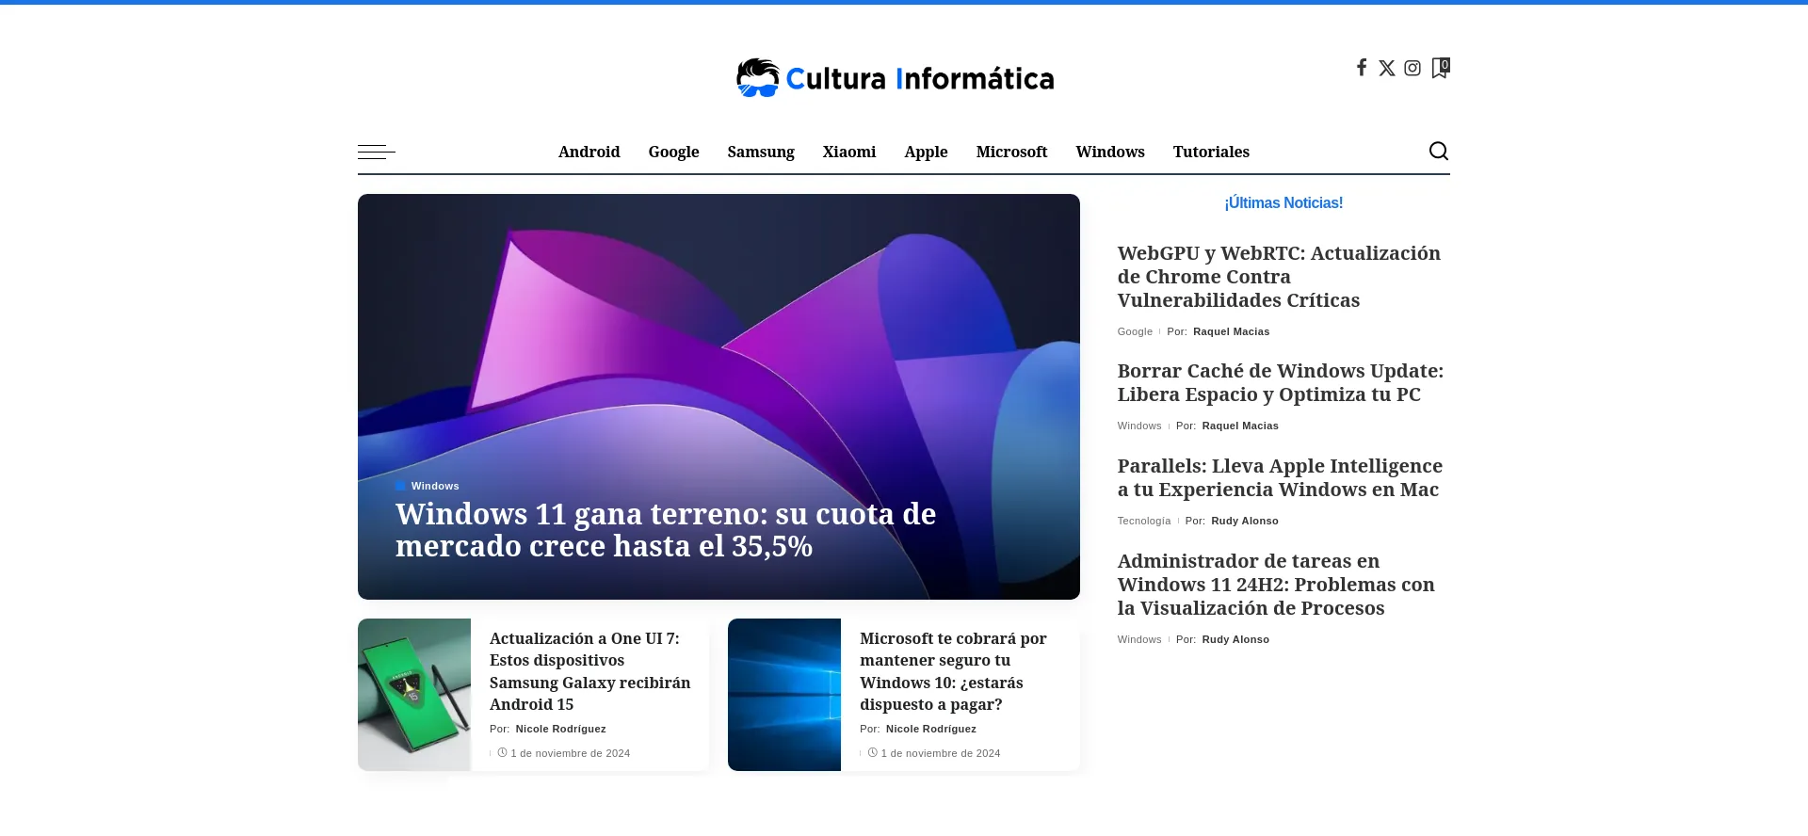
Task: Click Windows category under Administrador de tareas
Action: tap(1139, 639)
